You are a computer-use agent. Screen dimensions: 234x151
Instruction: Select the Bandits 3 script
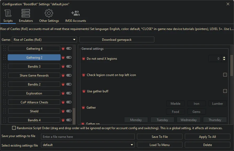click(x=34, y=67)
